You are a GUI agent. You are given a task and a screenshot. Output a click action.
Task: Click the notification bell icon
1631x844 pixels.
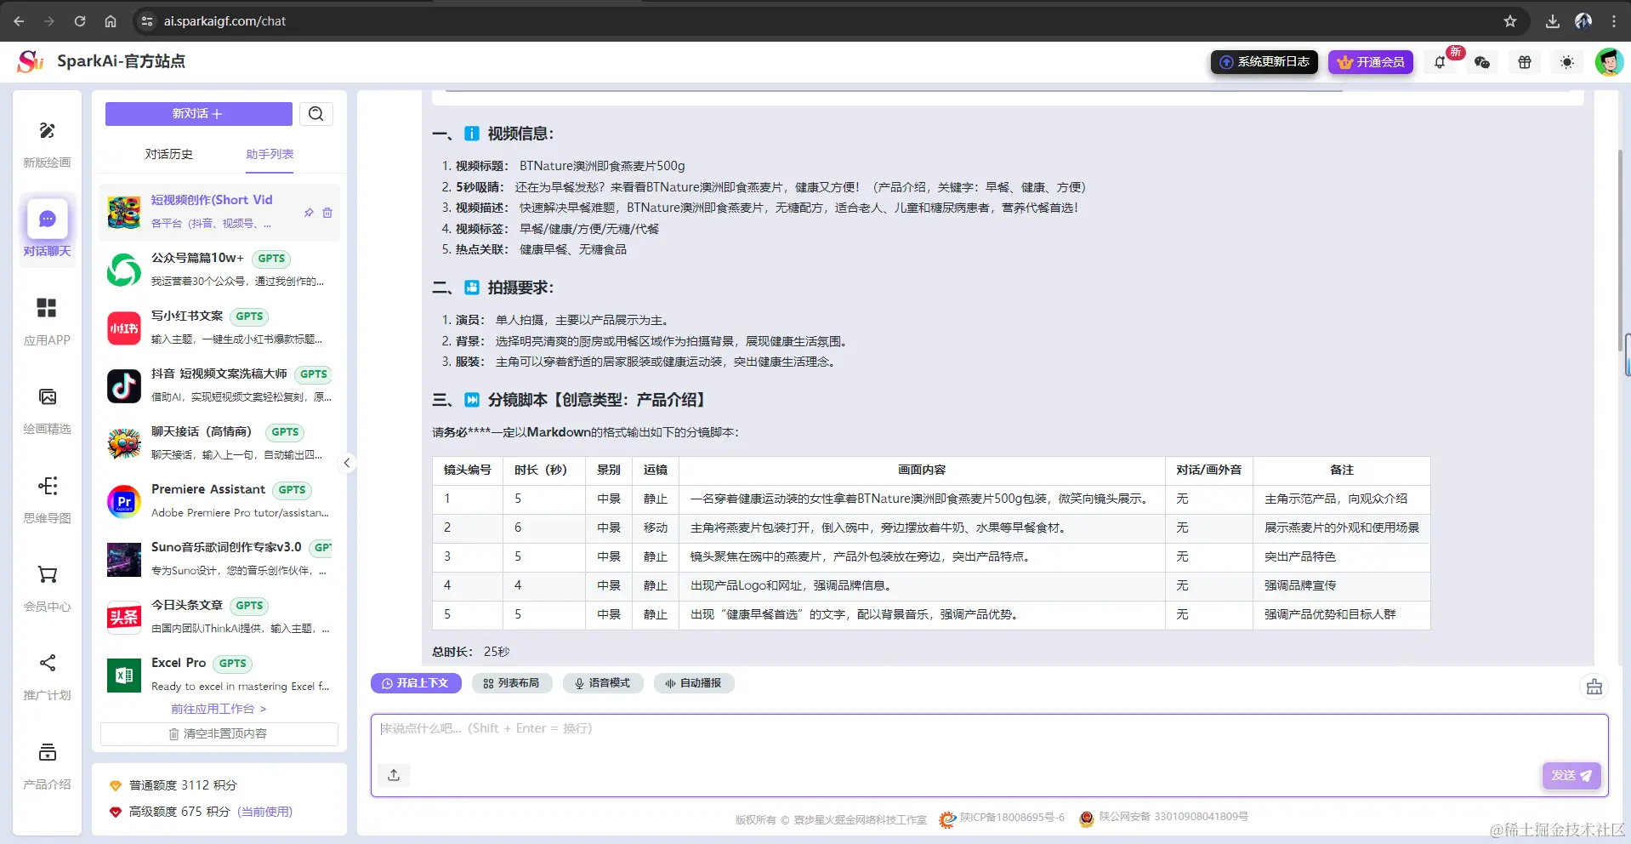click(x=1438, y=61)
